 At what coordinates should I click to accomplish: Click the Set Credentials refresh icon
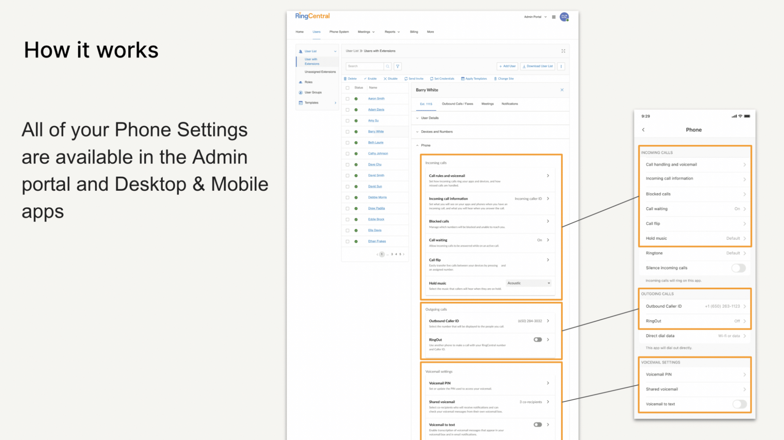[431, 79]
